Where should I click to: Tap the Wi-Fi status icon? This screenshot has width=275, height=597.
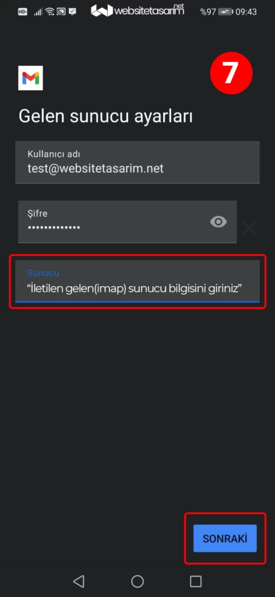coord(50,12)
